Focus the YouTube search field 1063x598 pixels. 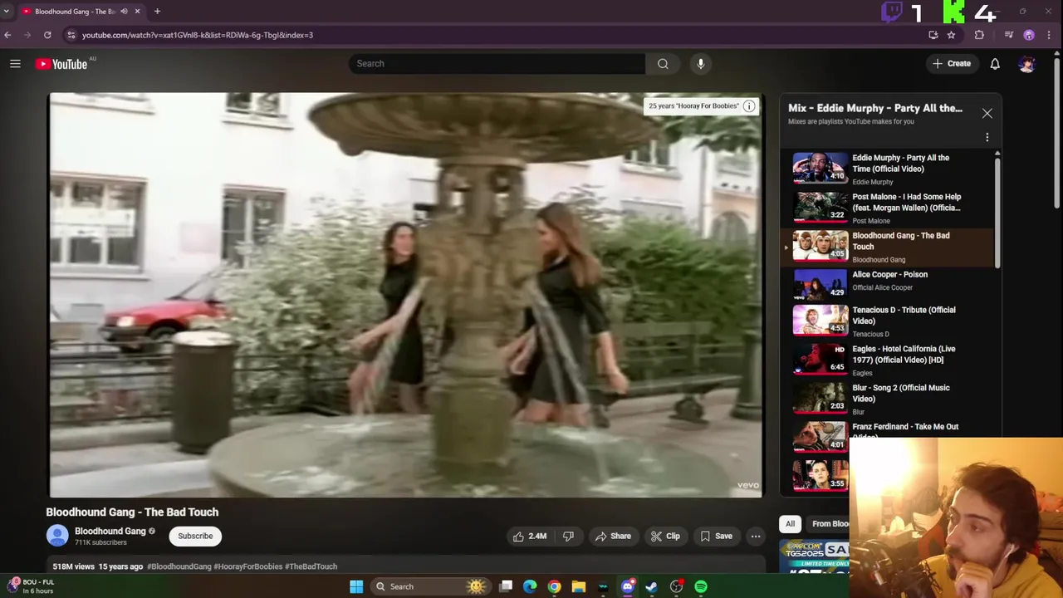[x=497, y=64]
